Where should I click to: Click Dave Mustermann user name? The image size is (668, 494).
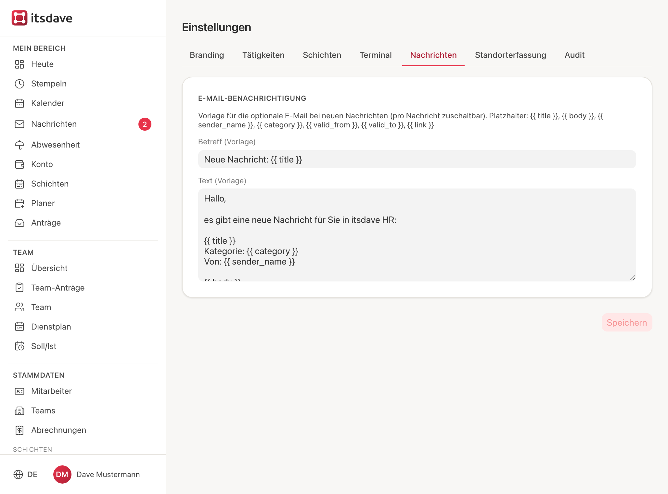pyautogui.click(x=108, y=474)
